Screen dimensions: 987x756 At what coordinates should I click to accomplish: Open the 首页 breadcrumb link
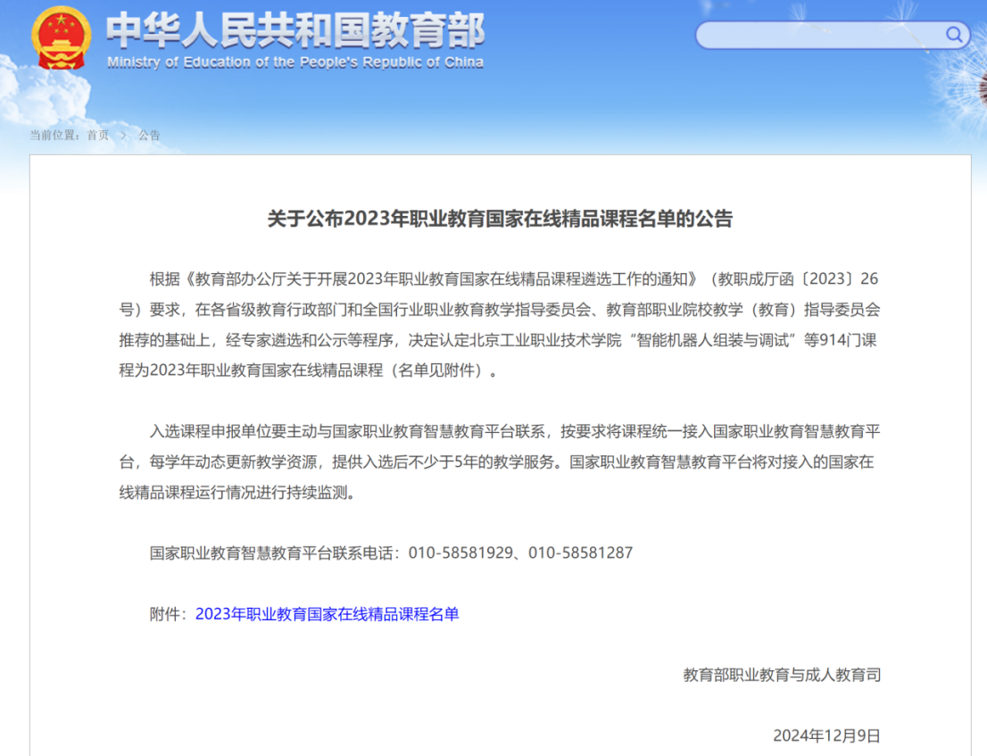click(98, 135)
